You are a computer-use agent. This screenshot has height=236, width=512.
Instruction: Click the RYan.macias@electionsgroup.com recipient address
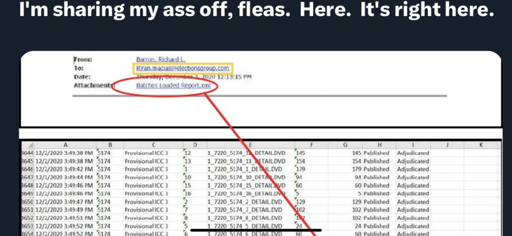click(x=183, y=68)
